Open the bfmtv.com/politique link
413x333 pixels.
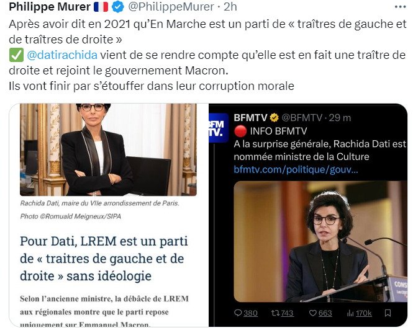point(296,170)
